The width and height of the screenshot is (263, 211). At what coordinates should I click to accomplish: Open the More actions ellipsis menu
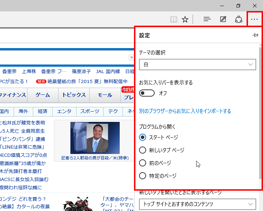[x=254, y=19]
